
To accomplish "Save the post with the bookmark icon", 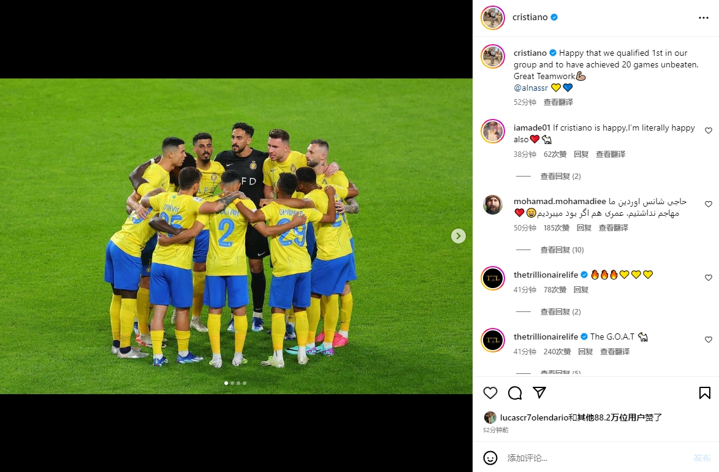I will pyautogui.click(x=705, y=393).
